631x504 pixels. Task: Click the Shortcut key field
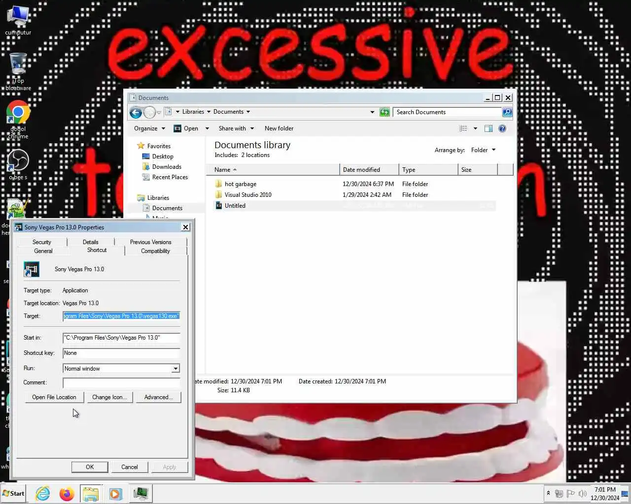(121, 353)
